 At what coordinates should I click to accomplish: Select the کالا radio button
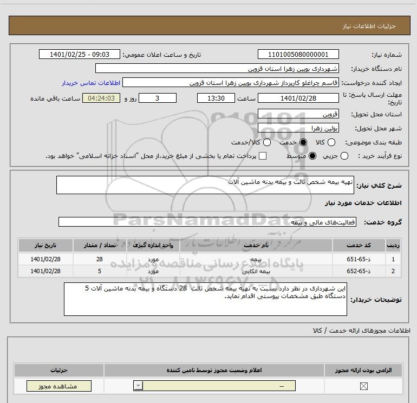point(331,142)
